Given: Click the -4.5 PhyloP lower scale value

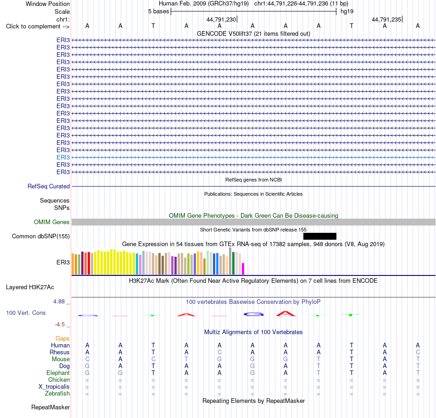Looking at the screenshot, I should 60,324.
